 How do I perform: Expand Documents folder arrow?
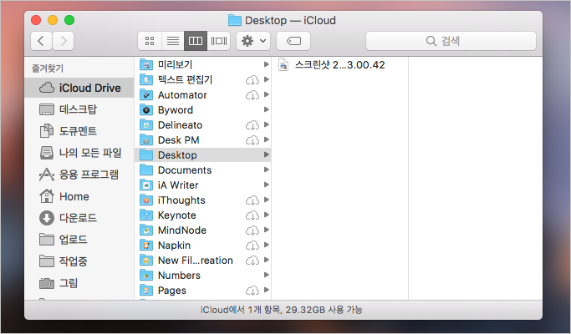click(x=266, y=170)
